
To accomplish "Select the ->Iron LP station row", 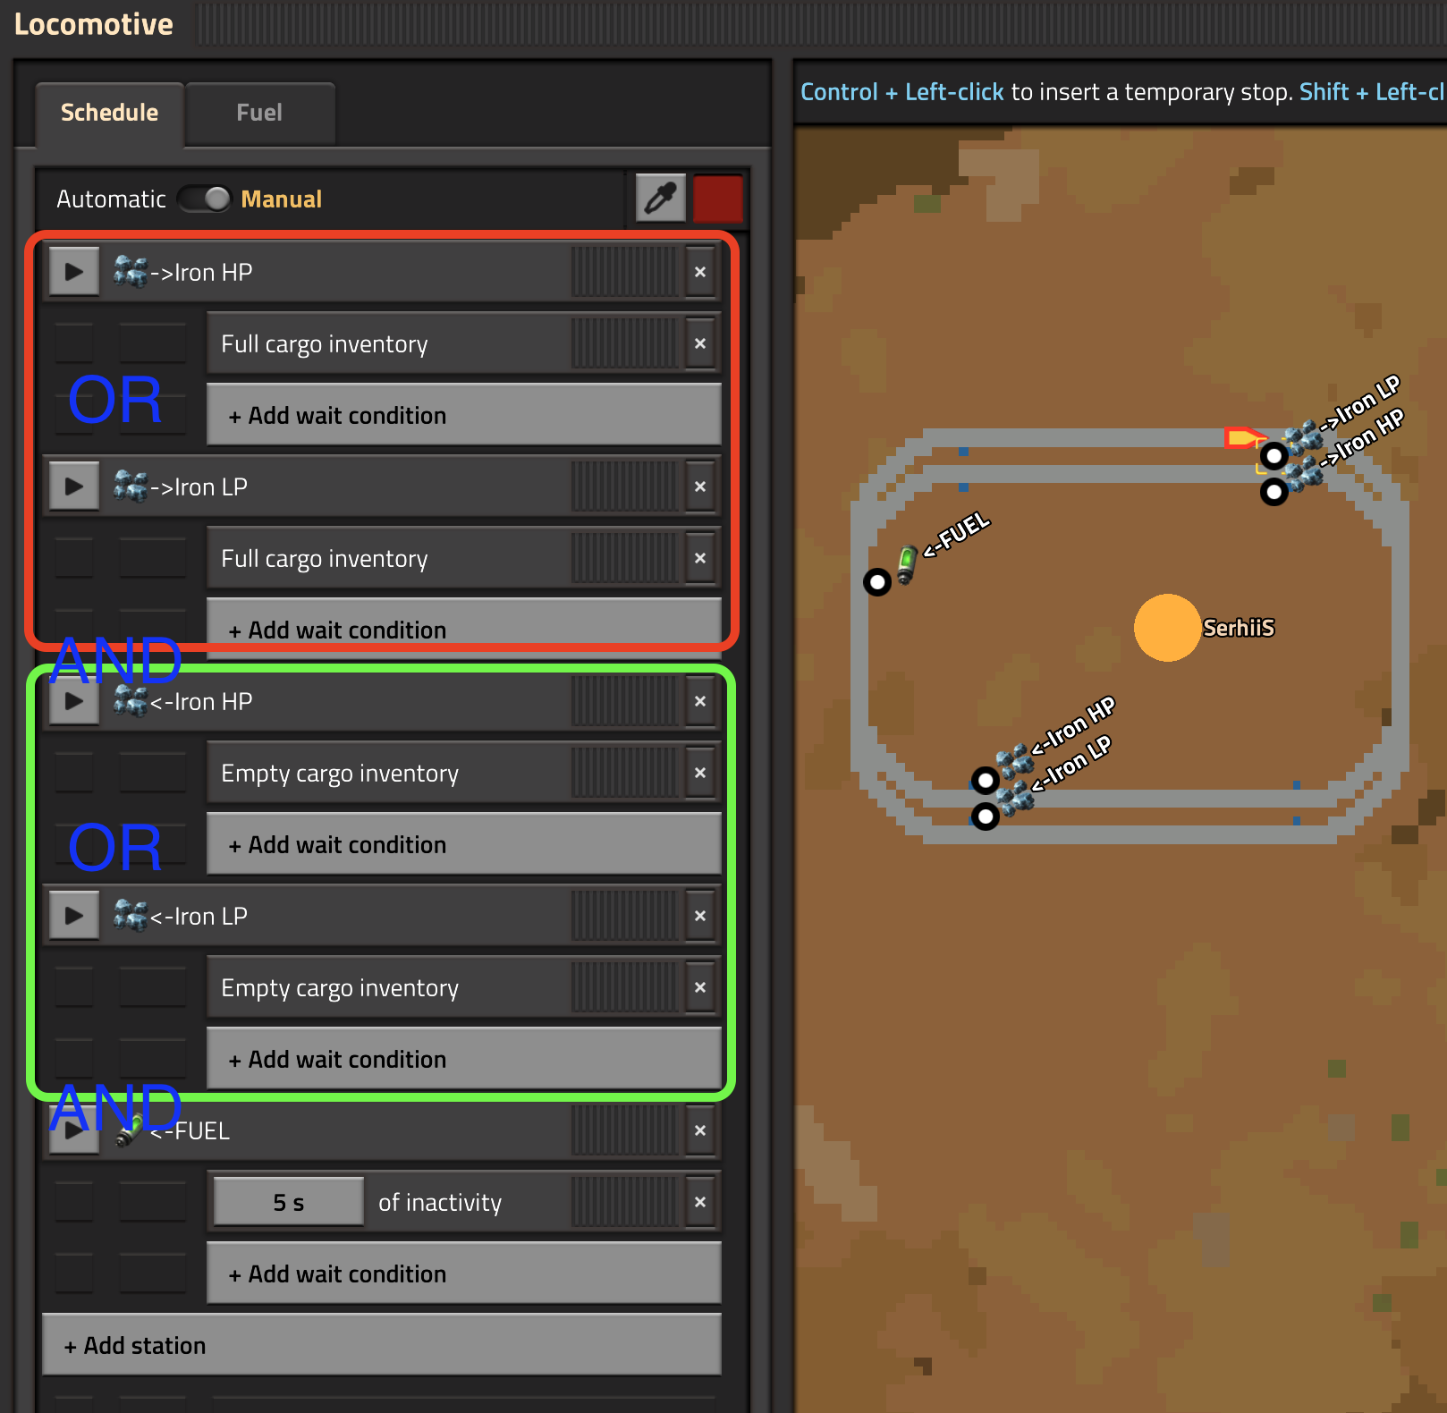I will coord(382,487).
